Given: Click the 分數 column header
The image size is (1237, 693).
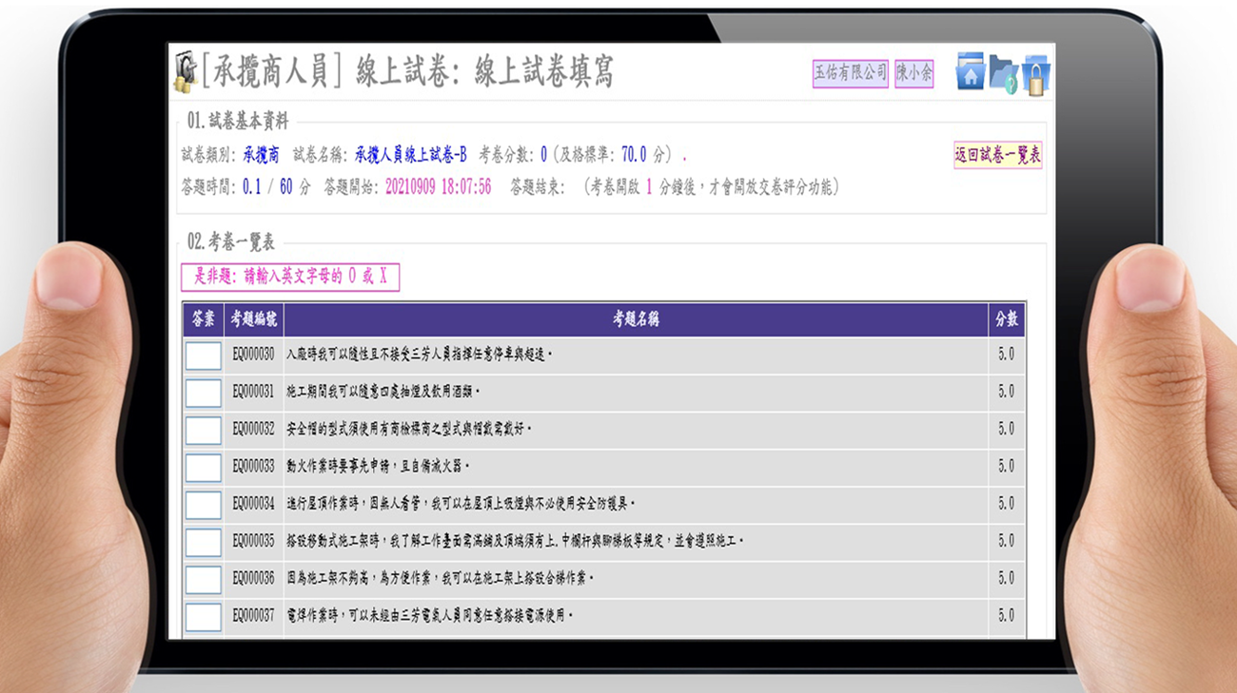Looking at the screenshot, I should pos(1007,319).
